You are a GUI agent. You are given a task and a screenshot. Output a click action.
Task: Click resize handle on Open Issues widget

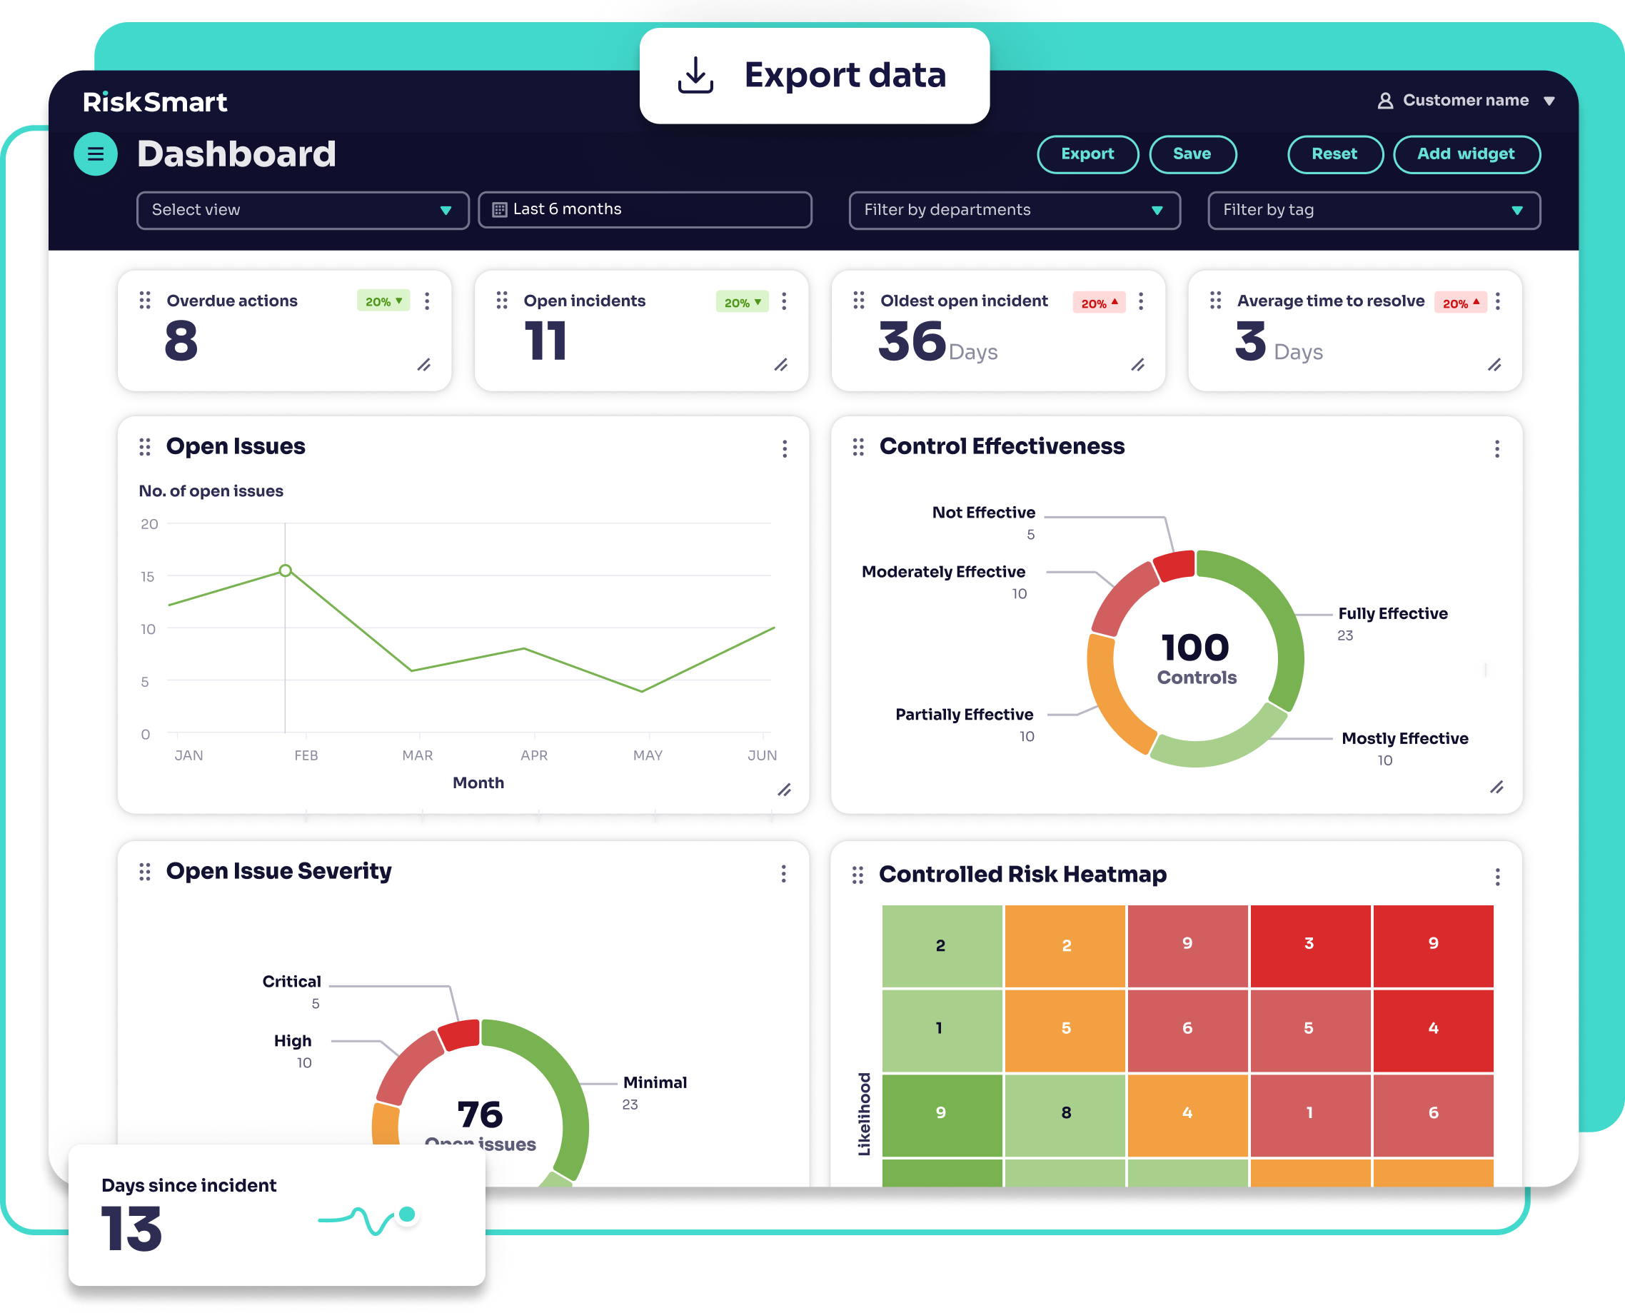pos(784,790)
